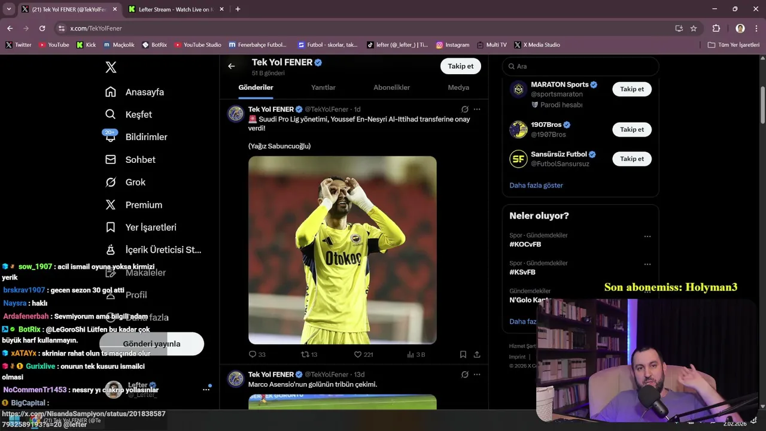Open İçerik Üreticisi Stüdyosu item
This screenshot has width=766, height=431.
(x=153, y=250)
